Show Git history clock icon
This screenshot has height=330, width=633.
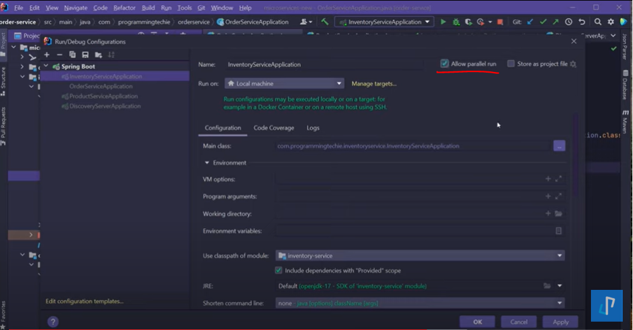pyautogui.click(x=569, y=22)
